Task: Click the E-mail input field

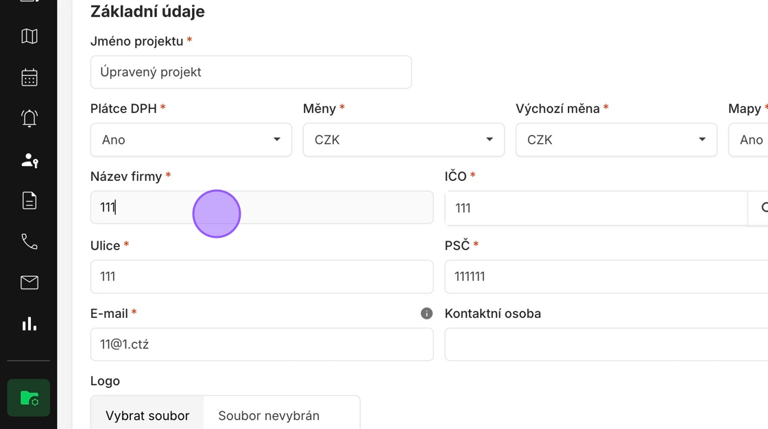Action: tap(262, 344)
